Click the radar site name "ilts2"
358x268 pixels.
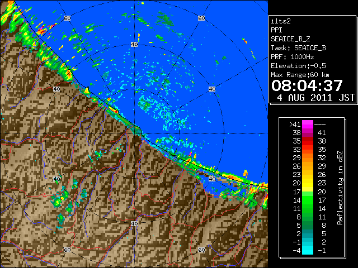click(x=281, y=21)
